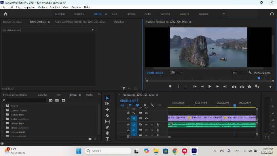Show overflow panels next to Markers tab

pos(99,94)
